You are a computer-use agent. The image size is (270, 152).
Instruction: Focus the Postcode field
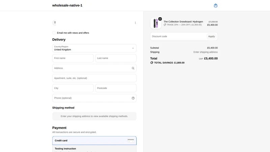(116, 88)
